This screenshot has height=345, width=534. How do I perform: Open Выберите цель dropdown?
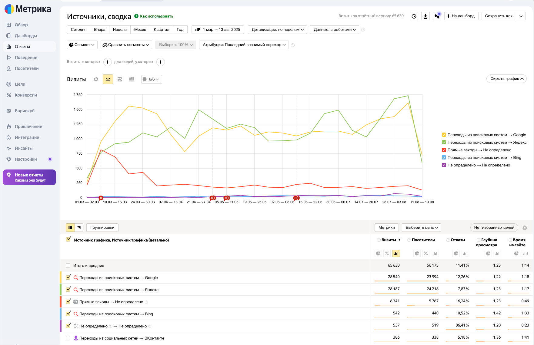tap(422, 228)
